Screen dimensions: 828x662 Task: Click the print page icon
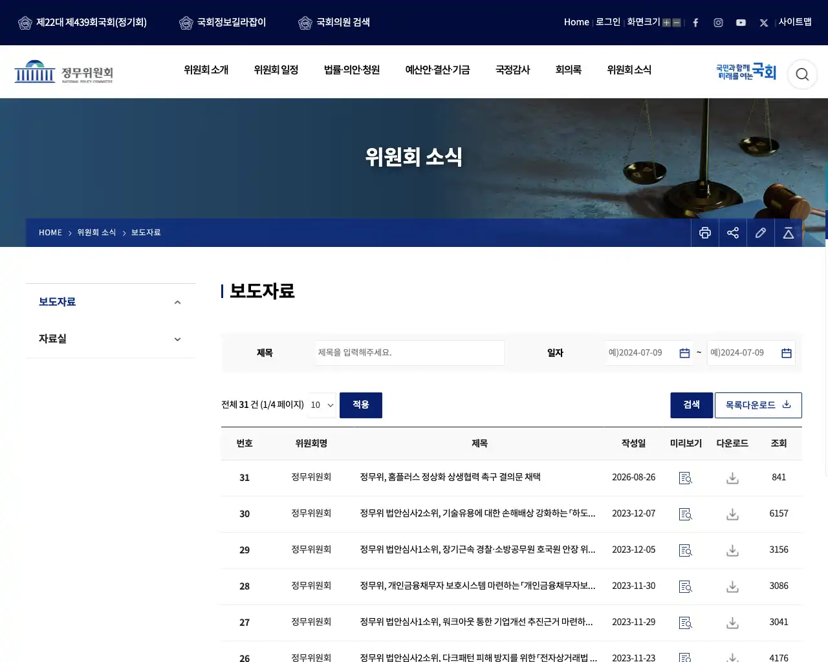tap(705, 233)
